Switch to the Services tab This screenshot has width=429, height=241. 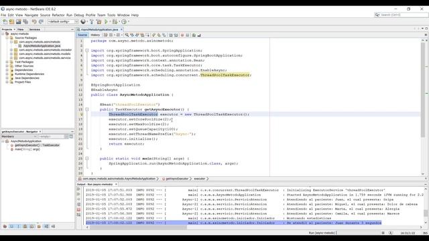(34, 29)
